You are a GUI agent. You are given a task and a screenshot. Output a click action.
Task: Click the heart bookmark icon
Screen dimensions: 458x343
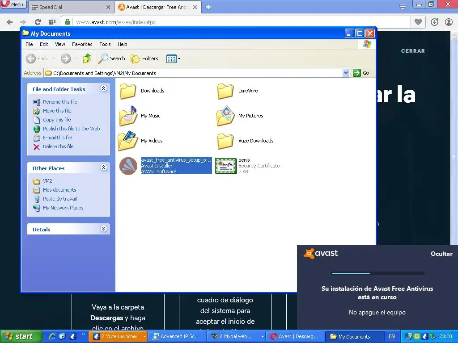pos(418,22)
